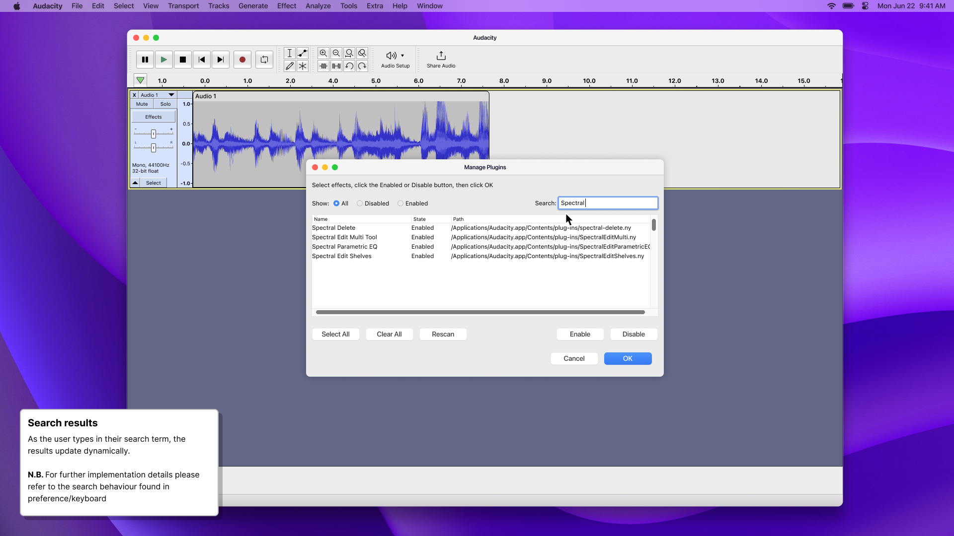This screenshot has width=954, height=536.
Task: Select the Multi-tool
Action: [303, 66]
